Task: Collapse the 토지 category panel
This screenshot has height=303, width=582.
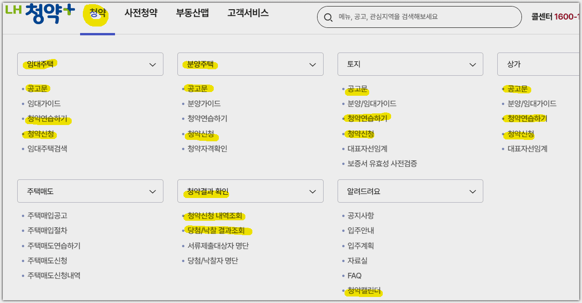Action: (472, 64)
